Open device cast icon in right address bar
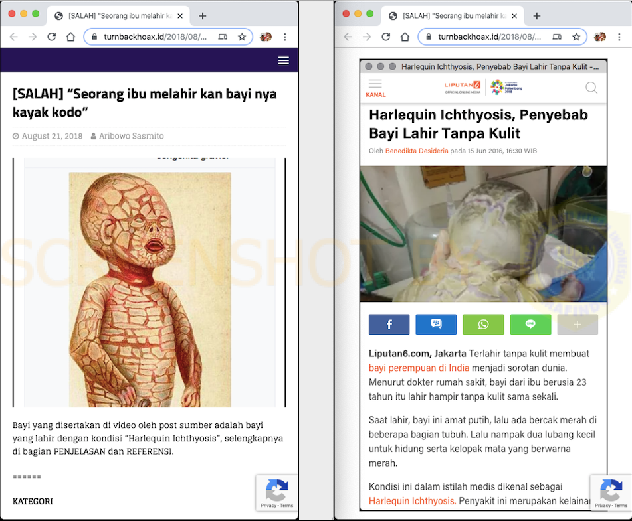Image resolution: width=632 pixels, height=521 pixels. click(557, 37)
